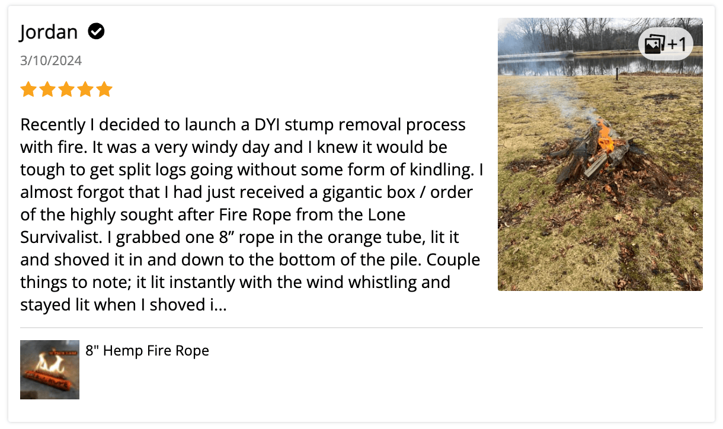Select the fourth star in the rating

click(85, 89)
